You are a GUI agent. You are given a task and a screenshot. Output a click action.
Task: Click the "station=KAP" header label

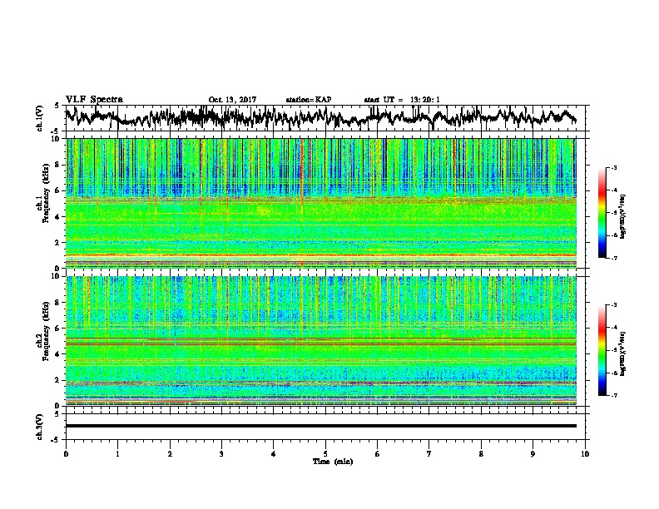pyautogui.click(x=309, y=100)
